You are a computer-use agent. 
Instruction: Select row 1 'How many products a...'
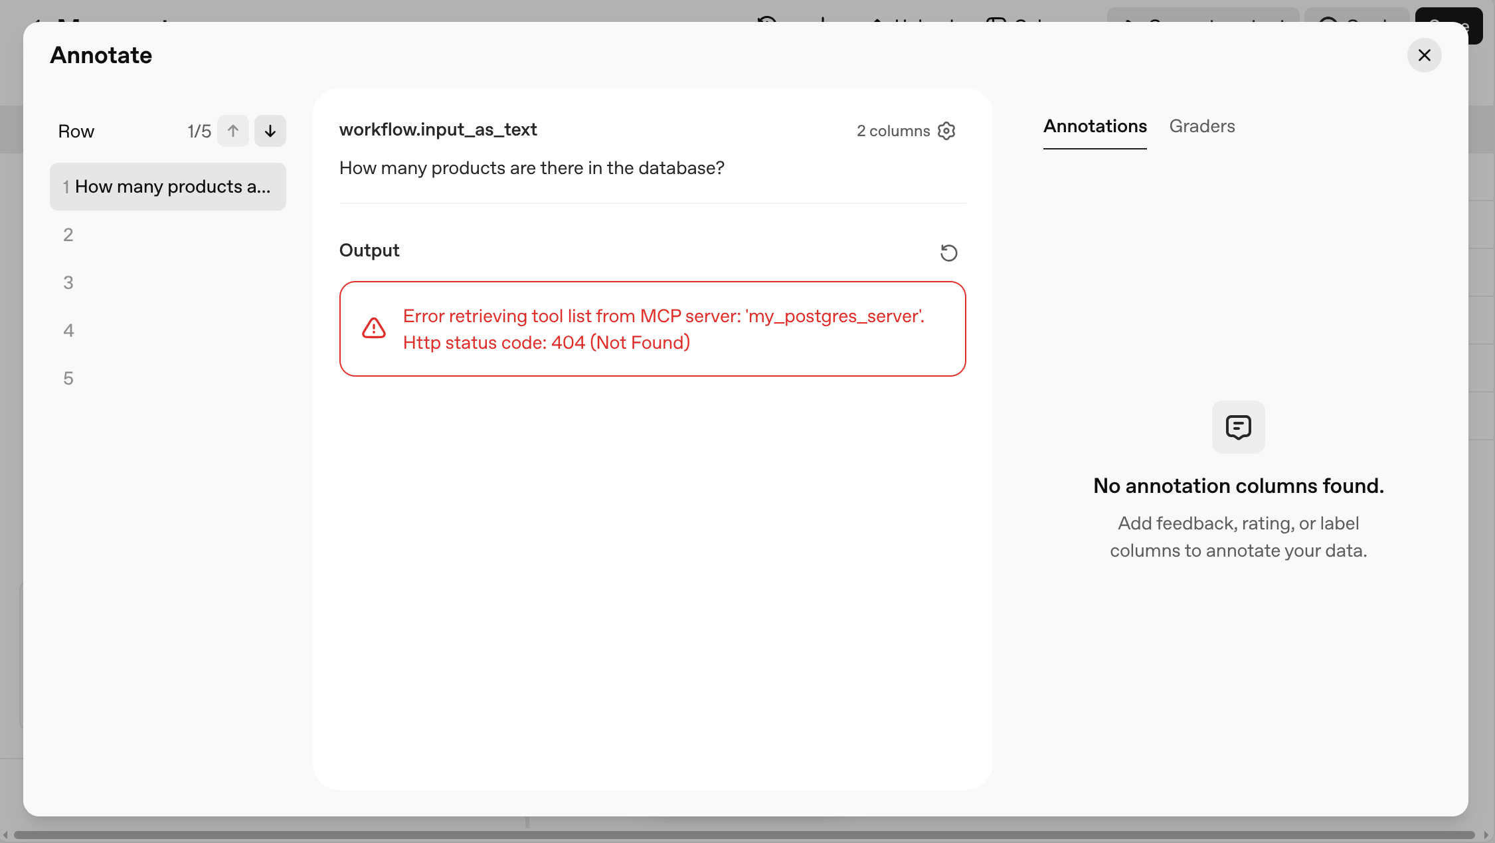pos(167,187)
